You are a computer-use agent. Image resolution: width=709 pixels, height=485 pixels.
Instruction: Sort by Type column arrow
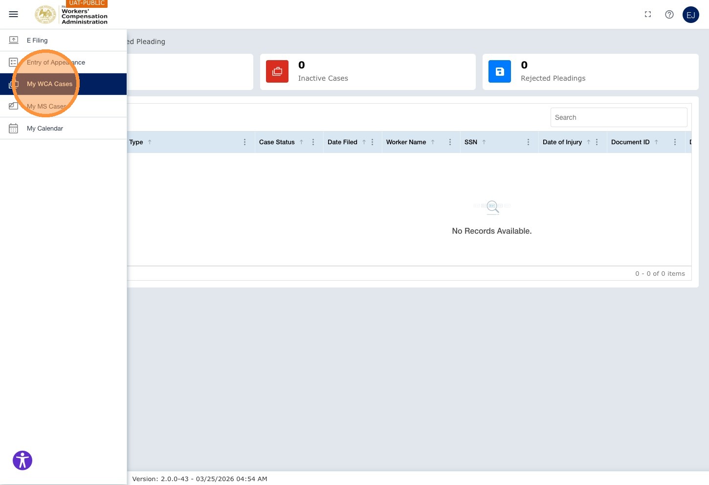click(x=150, y=142)
